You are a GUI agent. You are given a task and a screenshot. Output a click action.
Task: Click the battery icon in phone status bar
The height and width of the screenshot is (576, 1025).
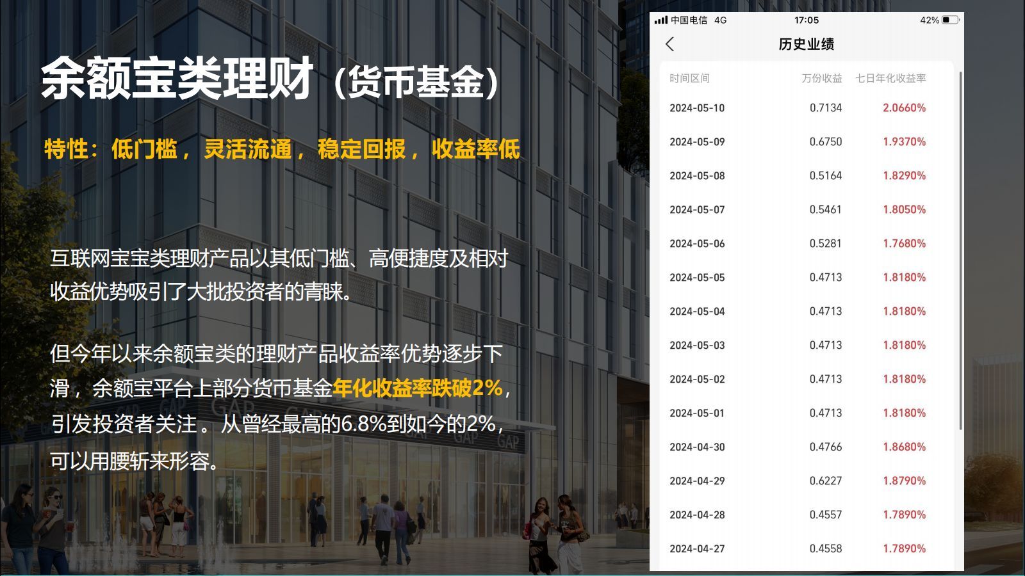click(x=950, y=20)
